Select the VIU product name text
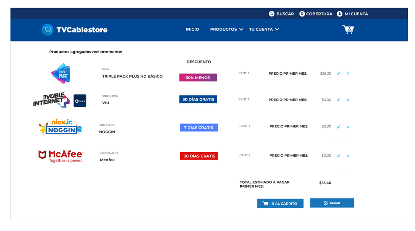Viewport: 415px width, 231px height. coord(106,103)
